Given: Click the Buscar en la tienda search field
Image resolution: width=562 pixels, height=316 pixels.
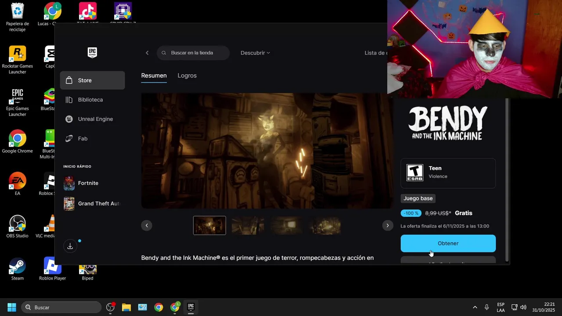Looking at the screenshot, I should (x=193, y=53).
